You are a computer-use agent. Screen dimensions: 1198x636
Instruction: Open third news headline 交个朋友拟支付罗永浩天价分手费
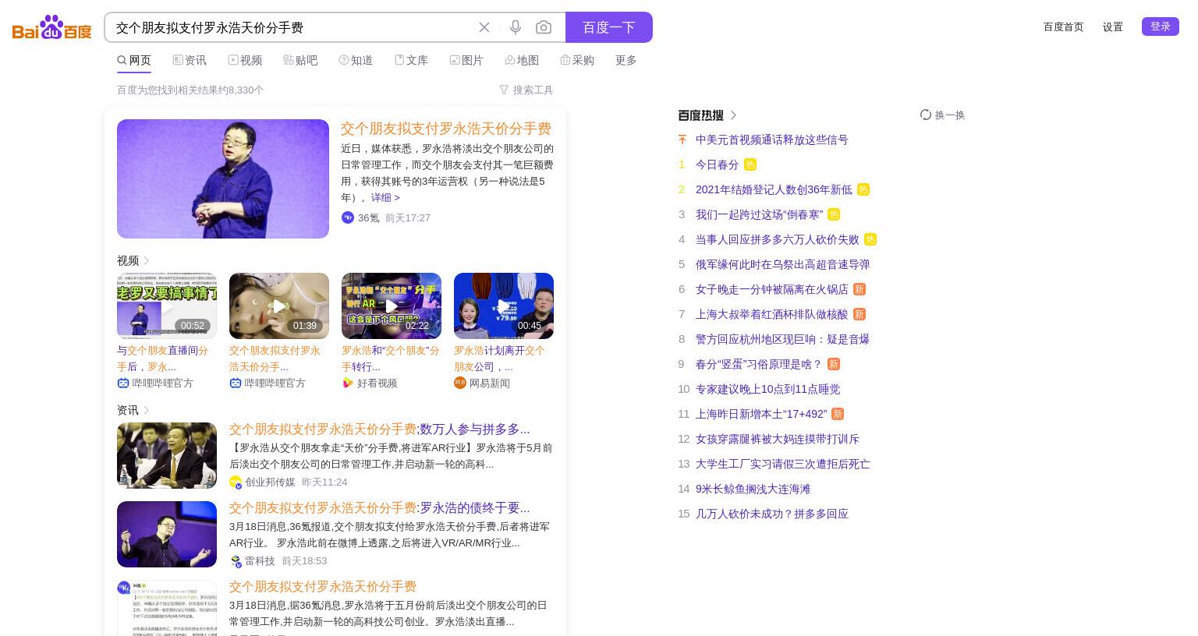(323, 587)
